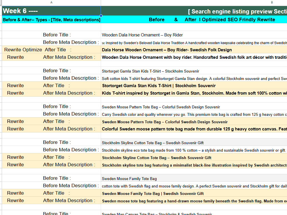The width and height of the screenshot is (287, 215).
Task: Click 'Before Title :' label for Stockholm Skyline row
Action: 51,142
